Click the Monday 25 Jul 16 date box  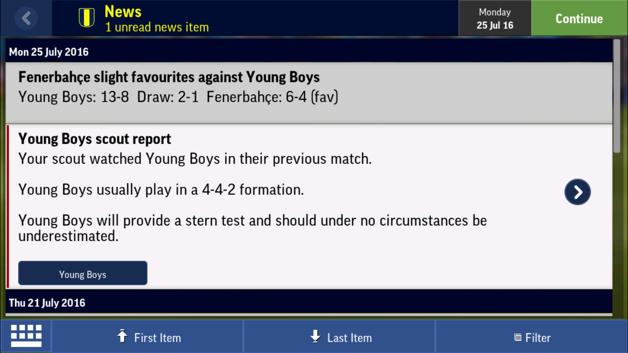(x=495, y=18)
